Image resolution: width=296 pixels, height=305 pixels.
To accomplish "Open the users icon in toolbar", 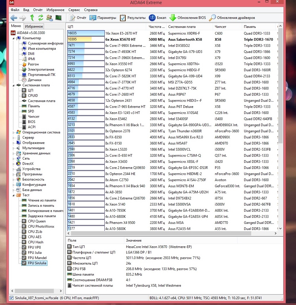I will click(x=49, y=18).
